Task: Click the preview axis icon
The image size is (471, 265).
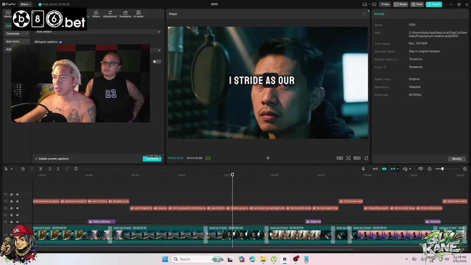Action: [x=405, y=169]
